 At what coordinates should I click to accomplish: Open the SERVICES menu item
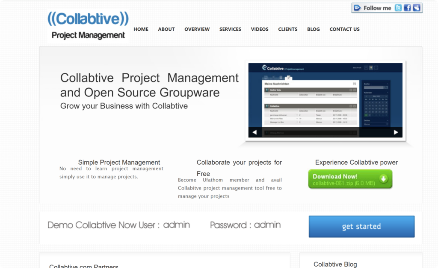point(230,29)
